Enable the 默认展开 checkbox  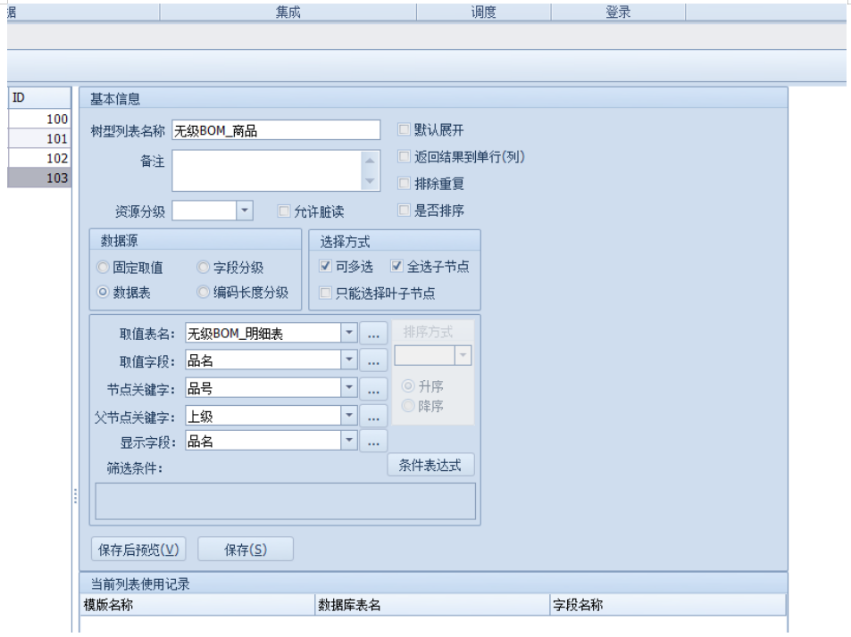pyautogui.click(x=405, y=130)
